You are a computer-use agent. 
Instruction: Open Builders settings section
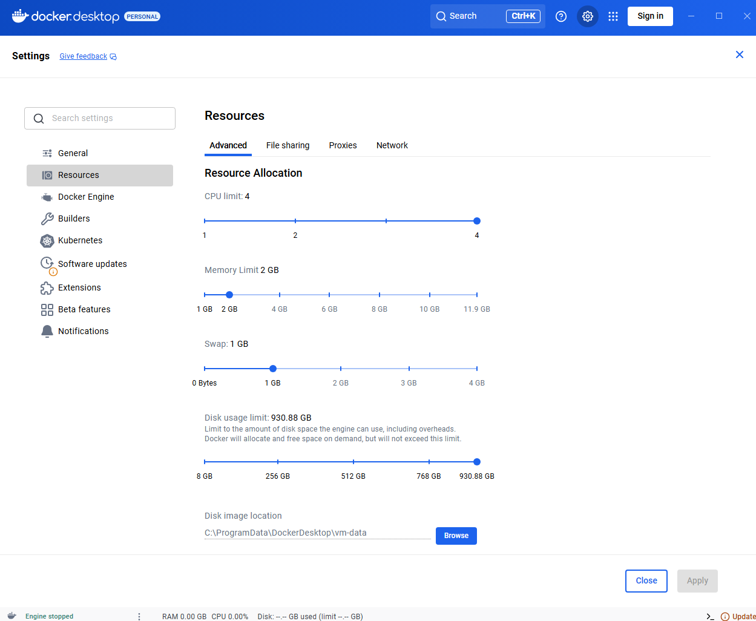100,218
